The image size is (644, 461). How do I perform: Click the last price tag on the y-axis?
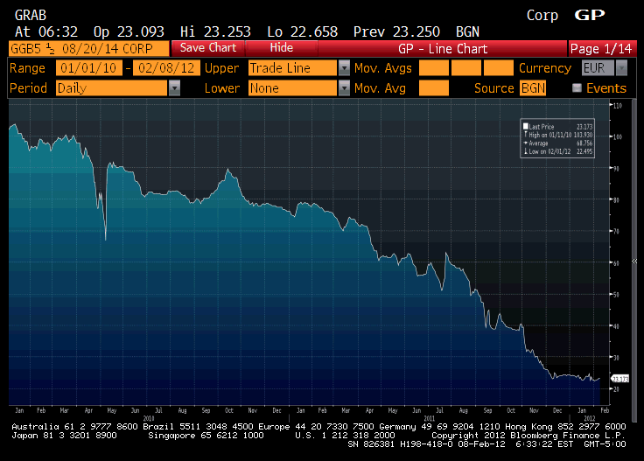[x=620, y=379]
